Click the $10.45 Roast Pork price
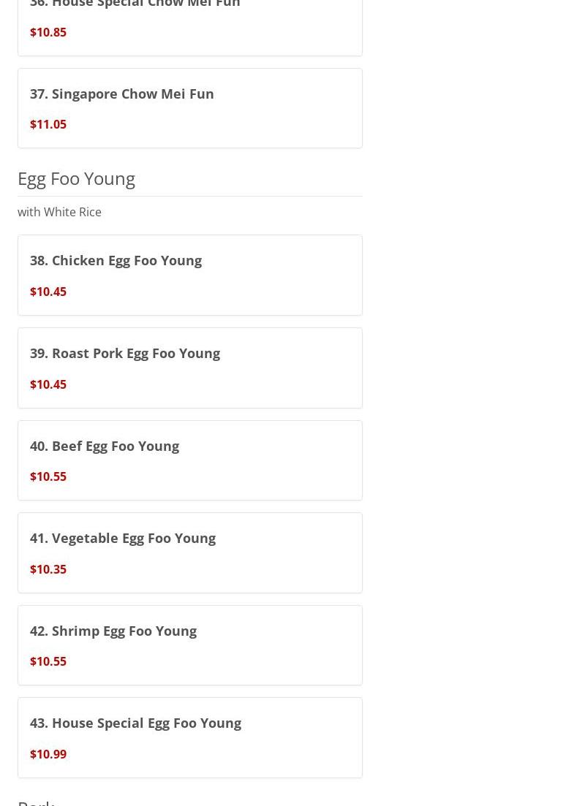The image size is (574, 806). [48, 384]
